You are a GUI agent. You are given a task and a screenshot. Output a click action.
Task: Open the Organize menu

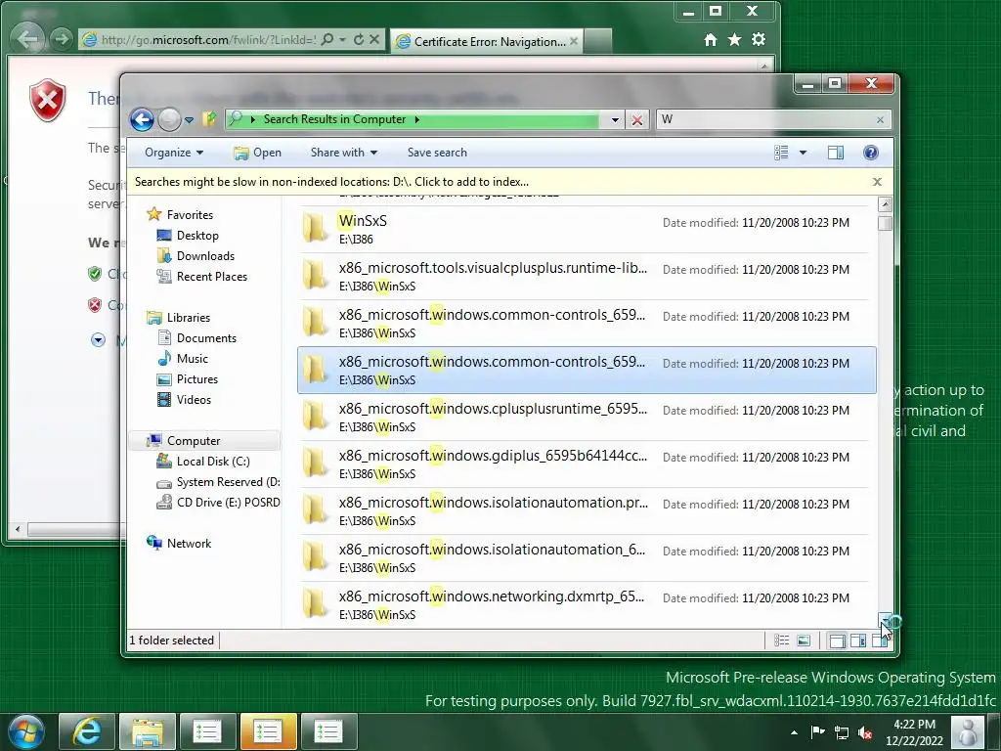pyautogui.click(x=174, y=153)
